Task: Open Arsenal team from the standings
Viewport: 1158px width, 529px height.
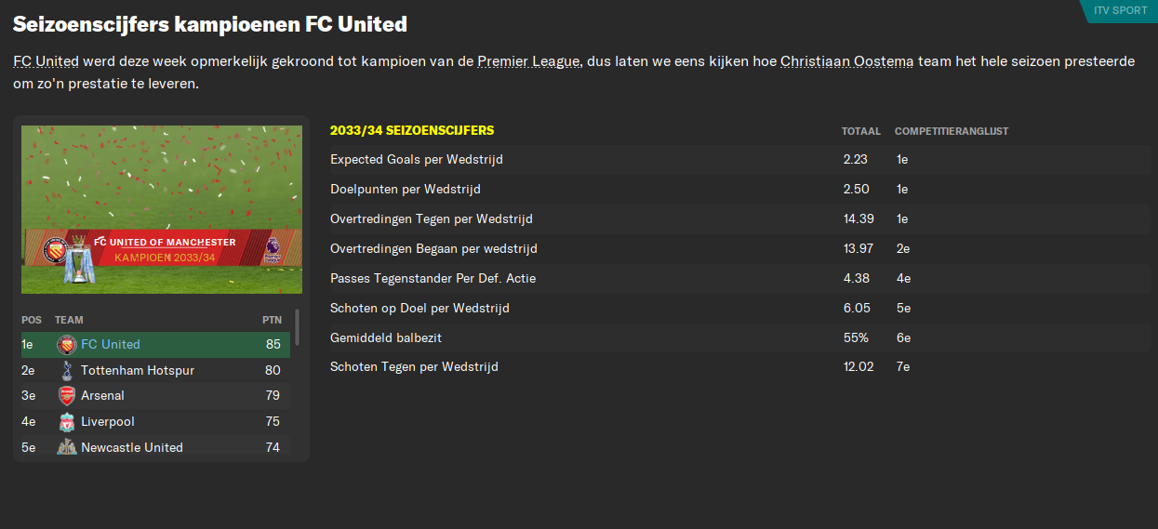Action: coord(102,396)
